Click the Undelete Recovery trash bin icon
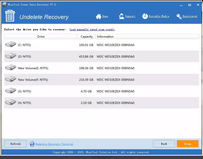Image resolution: width=203 pixels, height=159 pixels. click(x=10, y=16)
